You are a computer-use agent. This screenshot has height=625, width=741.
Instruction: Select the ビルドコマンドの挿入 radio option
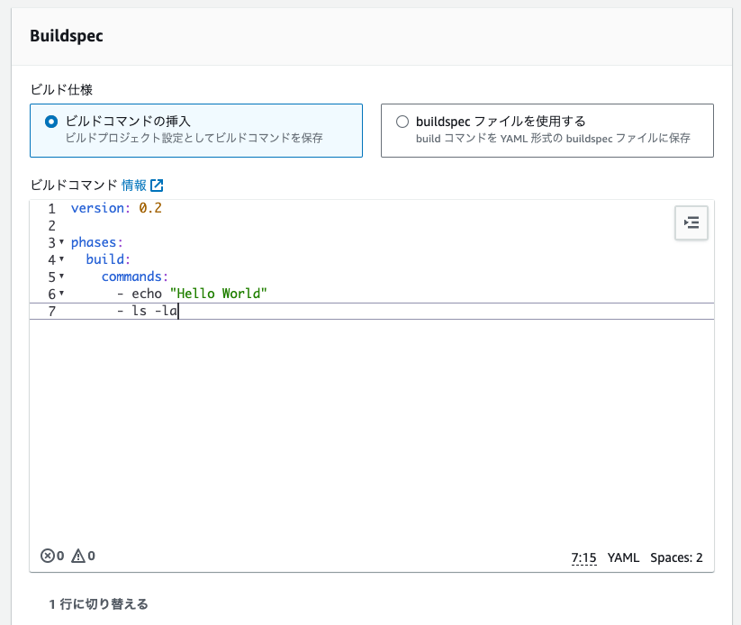coord(51,122)
